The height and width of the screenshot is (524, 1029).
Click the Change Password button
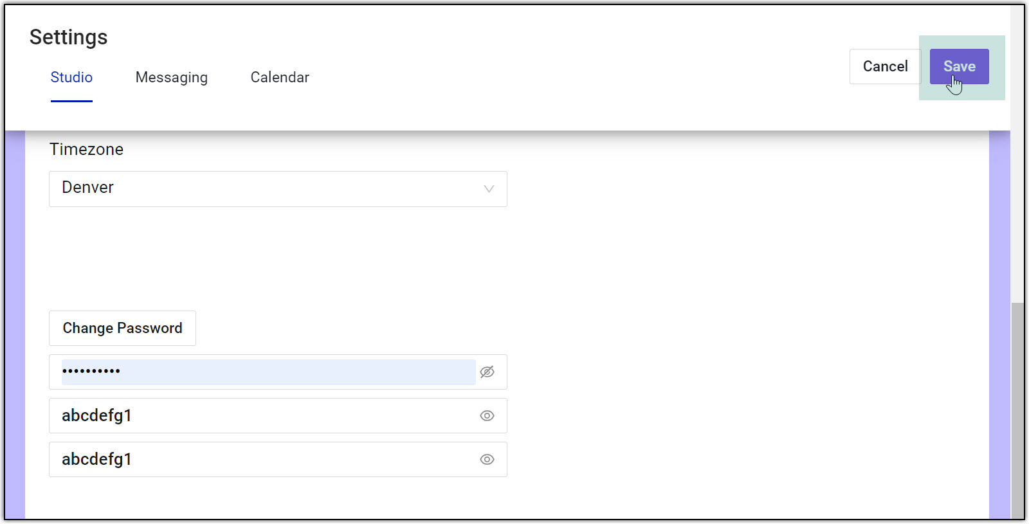pos(122,329)
